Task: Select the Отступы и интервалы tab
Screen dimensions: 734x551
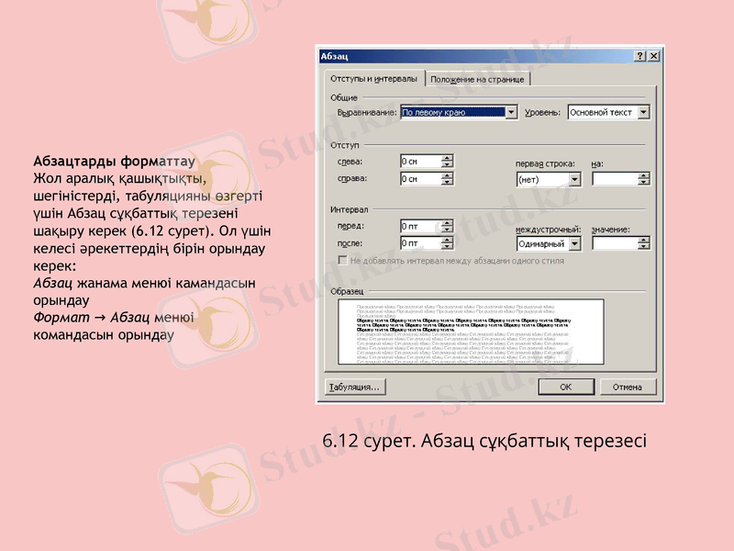Action: tap(374, 77)
